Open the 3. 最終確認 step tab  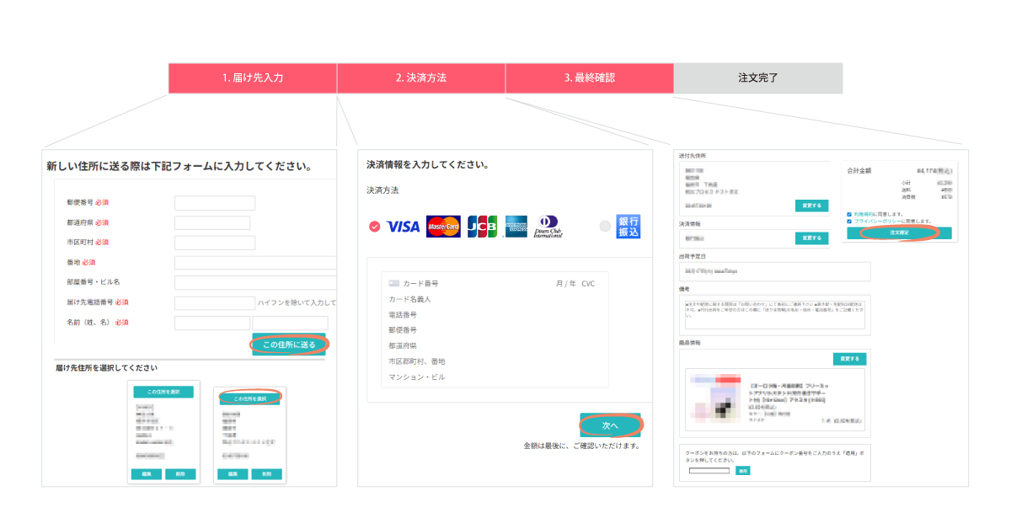click(x=590, y=77)
